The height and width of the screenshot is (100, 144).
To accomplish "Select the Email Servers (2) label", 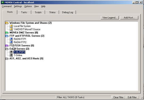I will [19, 49].
